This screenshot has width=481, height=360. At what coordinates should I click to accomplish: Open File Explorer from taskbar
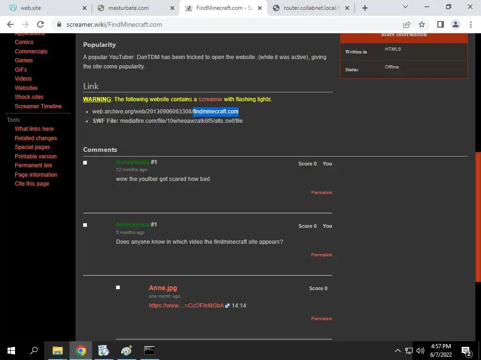(57, 351)
